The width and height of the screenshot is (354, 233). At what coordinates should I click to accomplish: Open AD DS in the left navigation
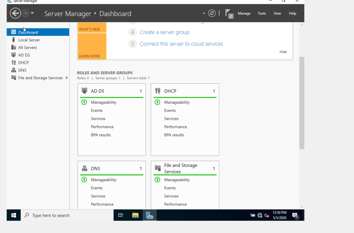[38, 55]
